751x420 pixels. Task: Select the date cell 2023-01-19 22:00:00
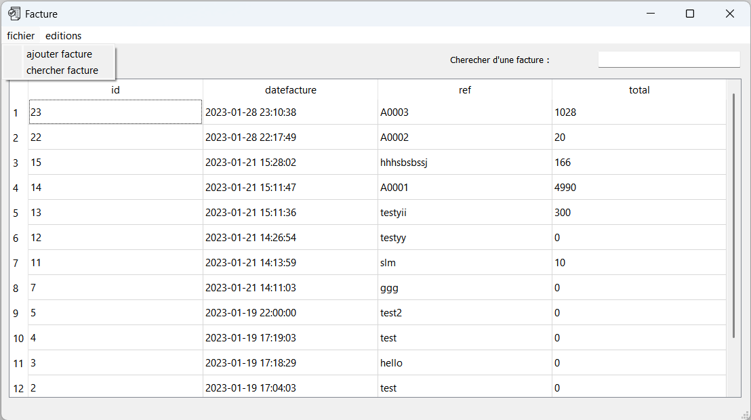click(290, 313)
